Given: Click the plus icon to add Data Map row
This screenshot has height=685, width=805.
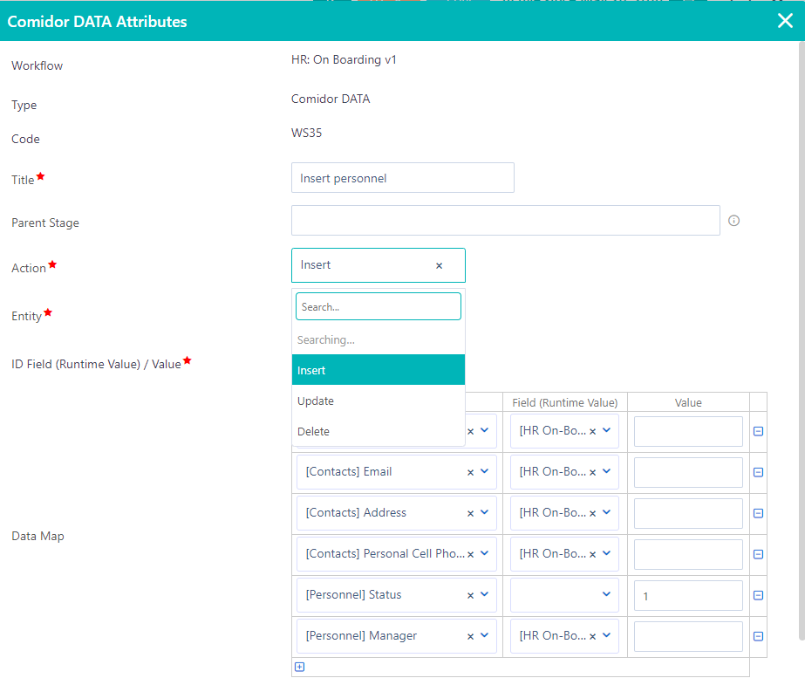Looking at the screenshot, I should click(300, 667).
